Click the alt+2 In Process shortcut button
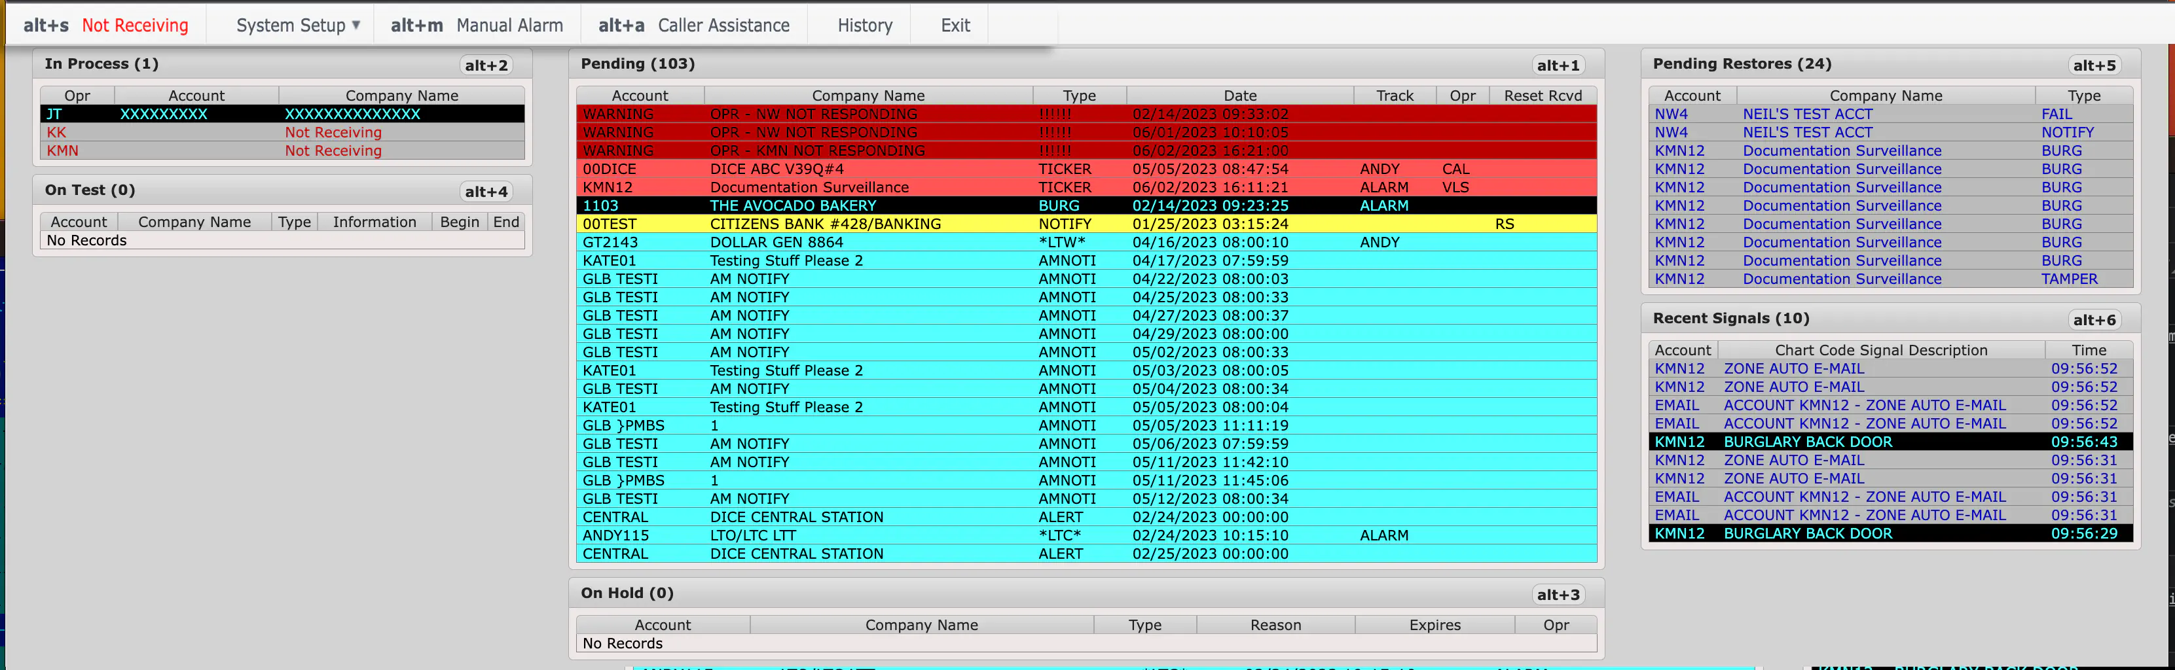2175x670 pixels. (x=486, y=65)
